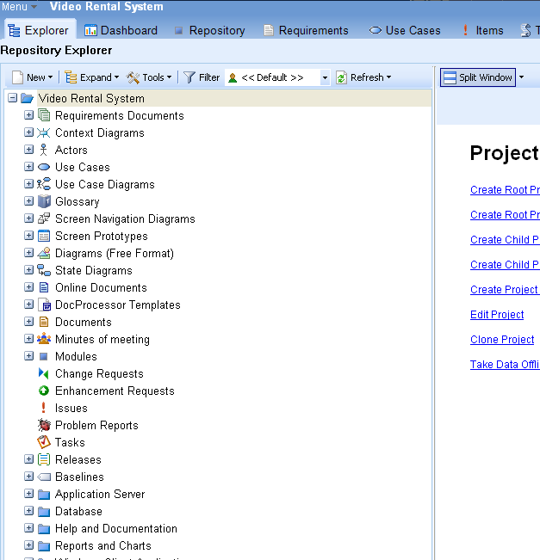Viewport: 540px width, 560px height.
Task: Expand the Modules node
Action: pos(29,356)
